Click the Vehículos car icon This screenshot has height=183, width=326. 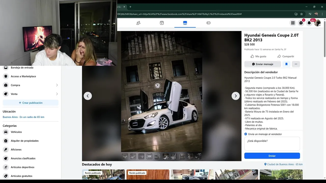click(6, 132)
